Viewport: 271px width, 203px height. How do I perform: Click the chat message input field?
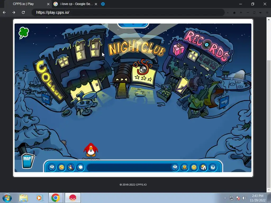(x=129, y=167)
